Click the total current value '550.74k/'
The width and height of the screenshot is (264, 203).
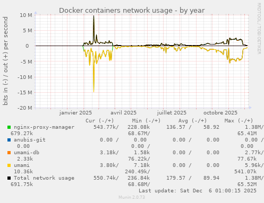(106, 178)
